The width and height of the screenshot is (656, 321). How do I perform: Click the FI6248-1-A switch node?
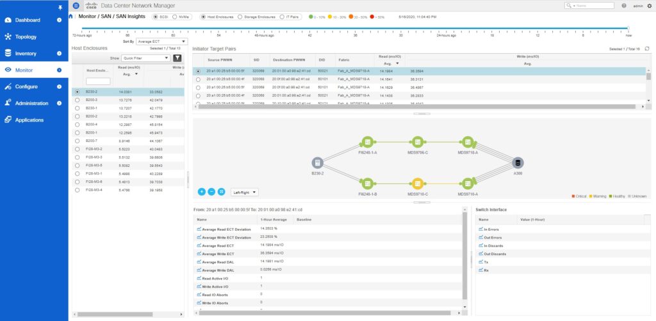(x=367, y=143)
